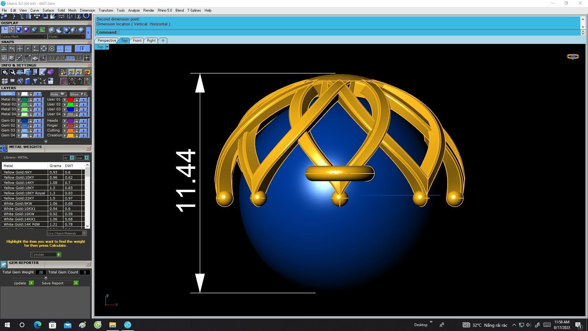The width and height of the screenshot is (588, 331).
Task: Open the Coarse Mesh dropdown
Action: click(x=24, y=37)
